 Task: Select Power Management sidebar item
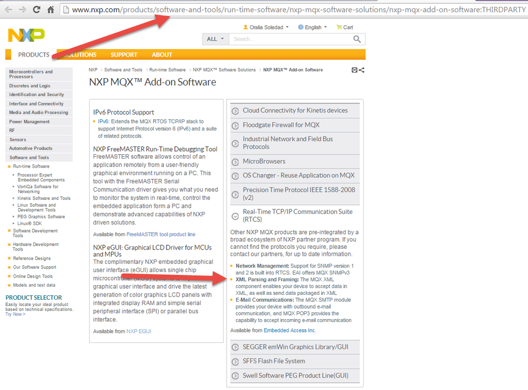pos(39,122)
